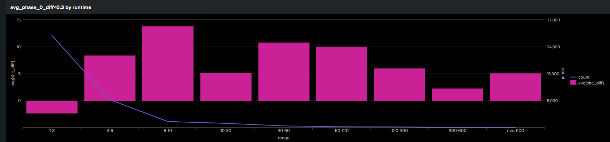Click the left axis value 5
This screenshot has height=142, width=610.
click(20, 74)
